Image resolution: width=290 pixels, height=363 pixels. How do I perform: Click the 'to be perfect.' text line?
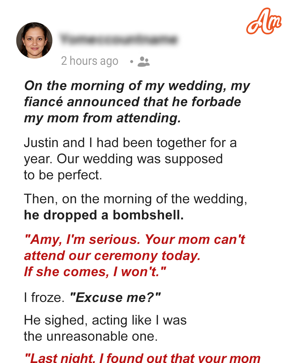point(63,175)
